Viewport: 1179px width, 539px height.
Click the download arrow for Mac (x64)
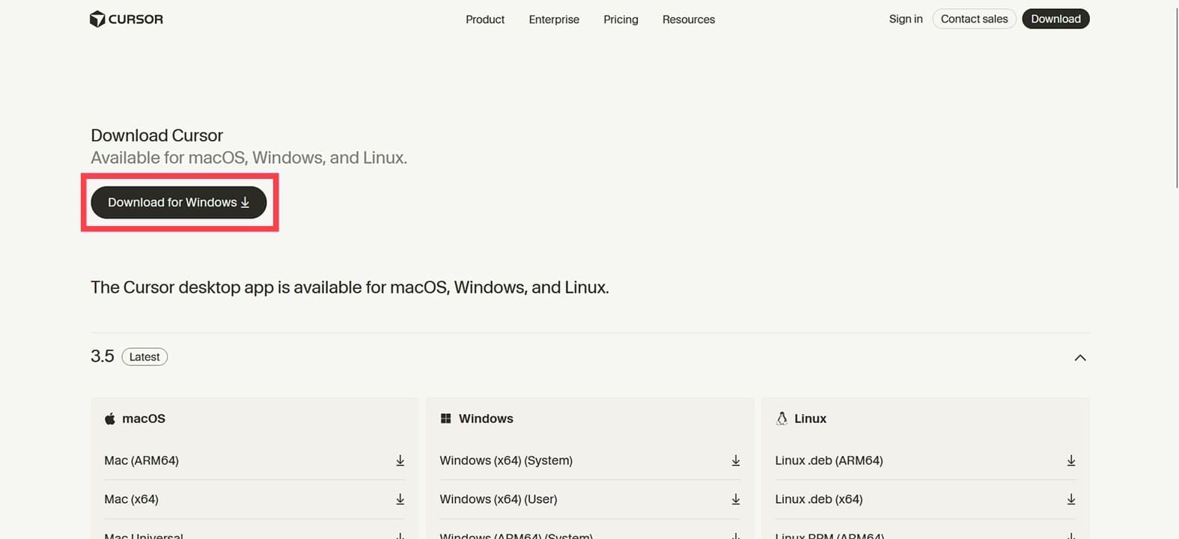click(400, 499)
